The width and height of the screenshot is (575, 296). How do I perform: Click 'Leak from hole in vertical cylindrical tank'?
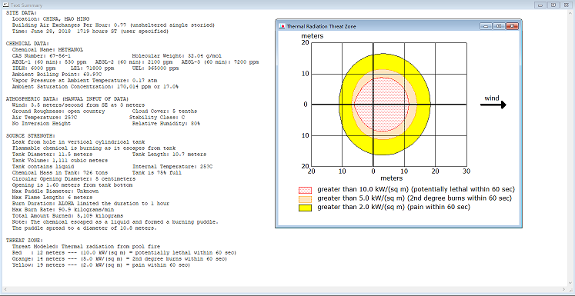(78, 142)
